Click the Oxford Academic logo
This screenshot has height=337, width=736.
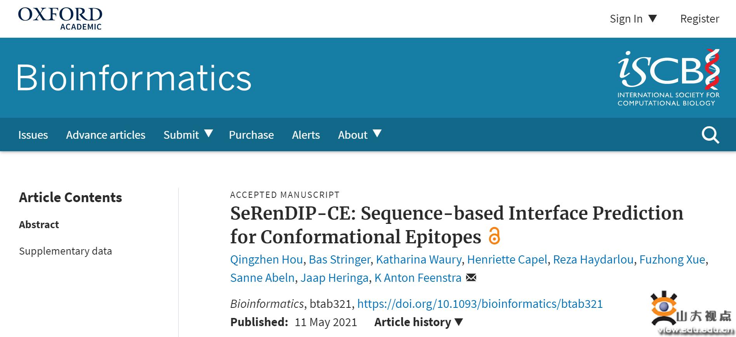pyautogui.click(x=60, y=19)
